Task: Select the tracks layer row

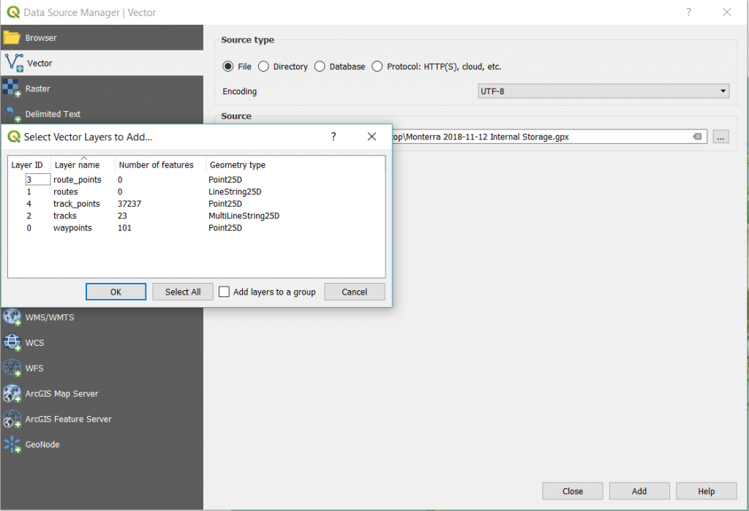Action: tap(196, 216)
